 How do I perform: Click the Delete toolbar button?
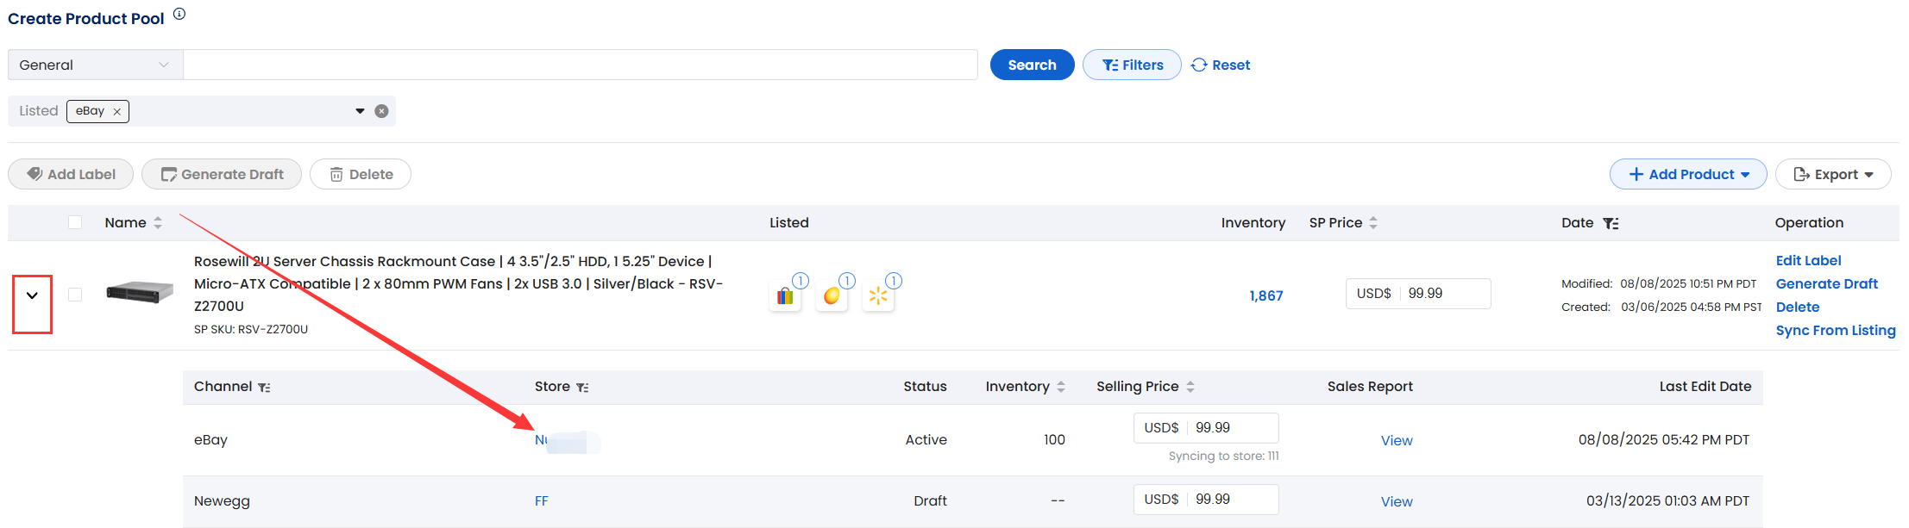pyautogui.click(x=361, y=174)
